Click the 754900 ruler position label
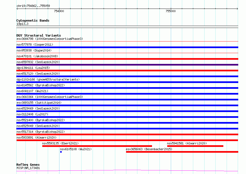Screen dimensions: 246x174 tap(59, 11)
